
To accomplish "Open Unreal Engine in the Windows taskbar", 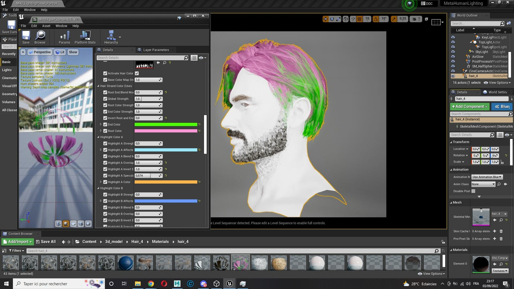I will click(x=230, y=284).
